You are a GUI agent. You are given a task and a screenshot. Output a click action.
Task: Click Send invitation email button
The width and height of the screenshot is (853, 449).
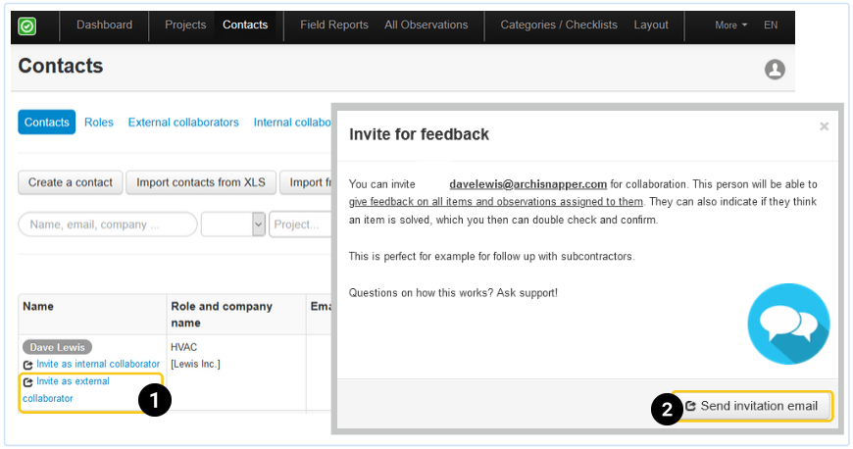click(x=752, y=406)
